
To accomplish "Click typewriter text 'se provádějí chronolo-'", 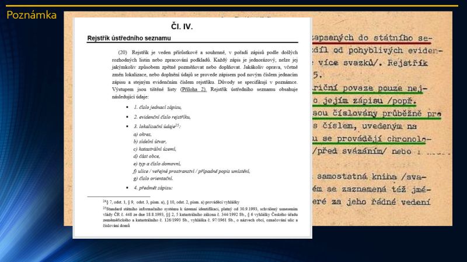I will (x=377, y=139).
